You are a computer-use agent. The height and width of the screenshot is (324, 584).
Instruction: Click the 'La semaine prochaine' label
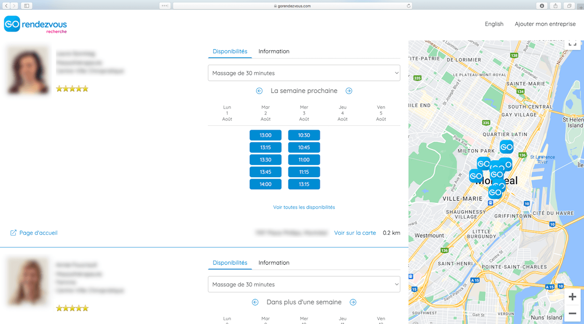pyautogui.click(x=304, y=91)
